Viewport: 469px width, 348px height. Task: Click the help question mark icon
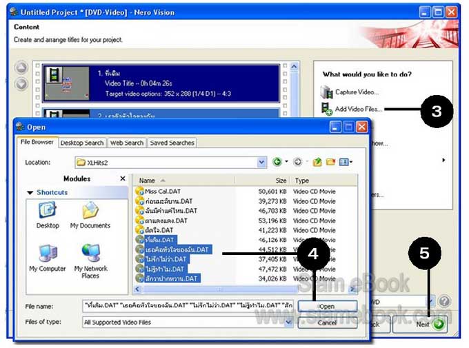[x=444, y=301]
